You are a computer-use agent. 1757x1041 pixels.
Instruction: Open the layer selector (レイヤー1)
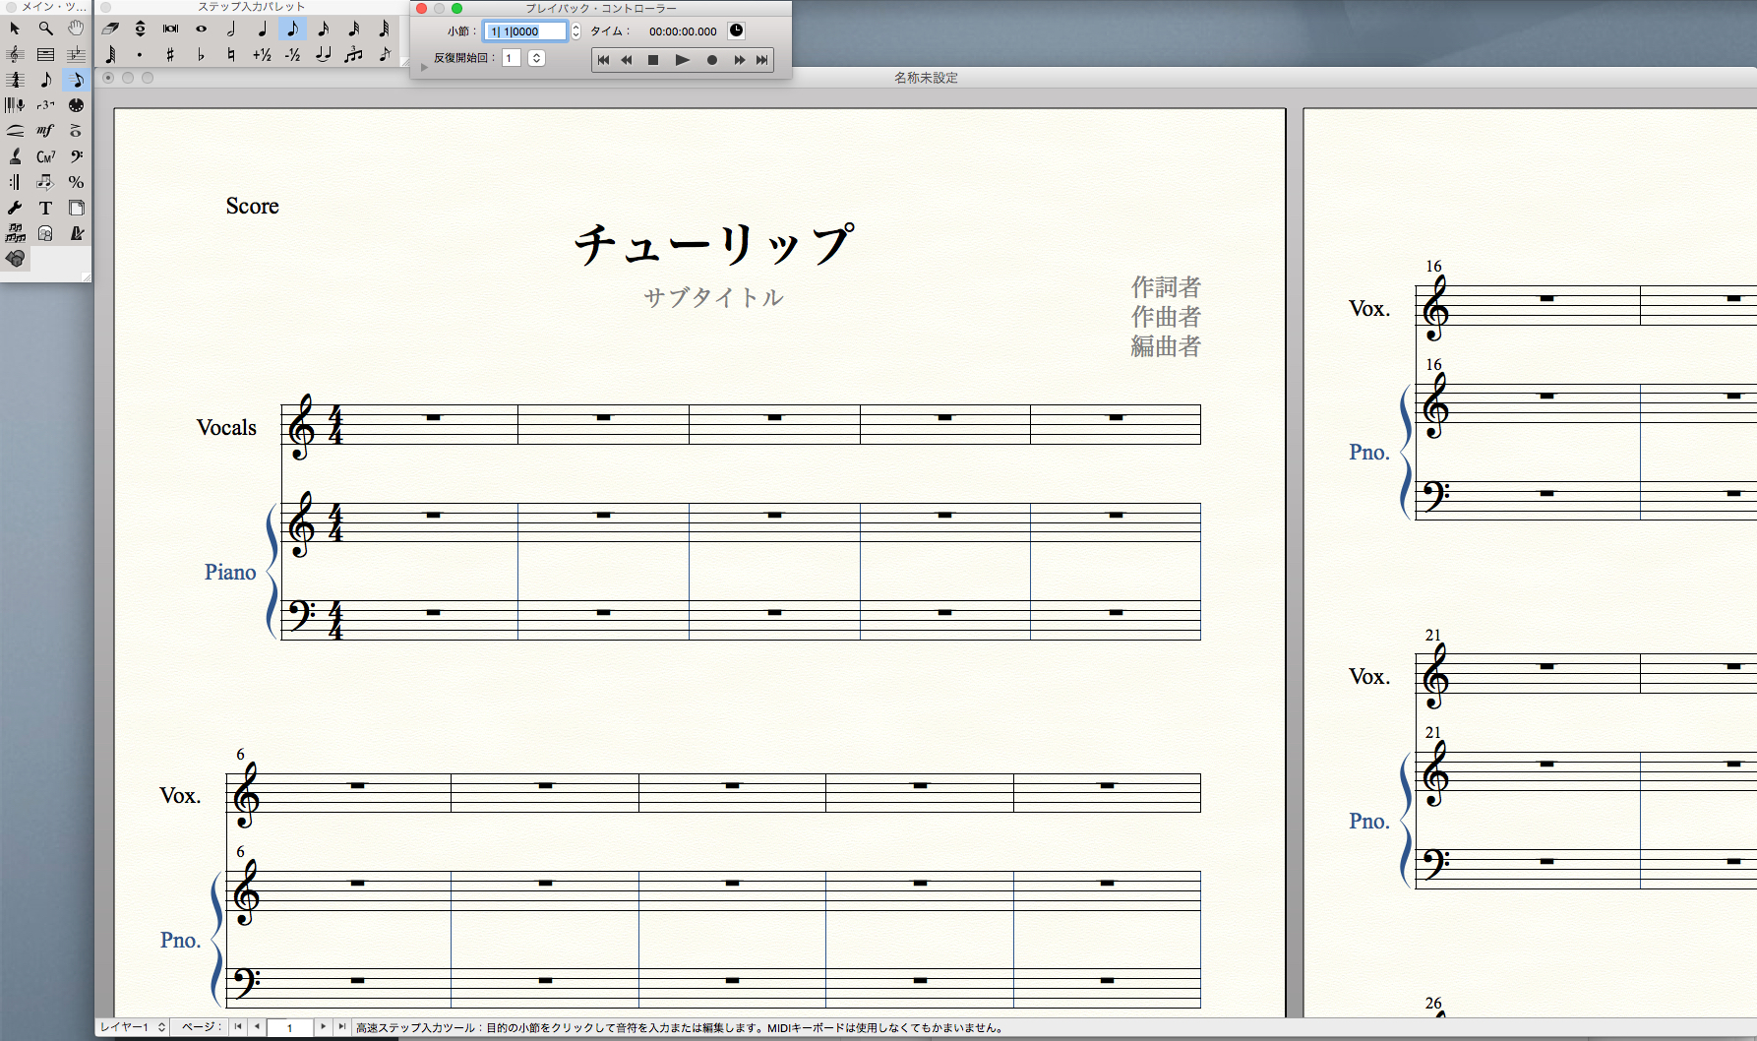(133, 1027)
